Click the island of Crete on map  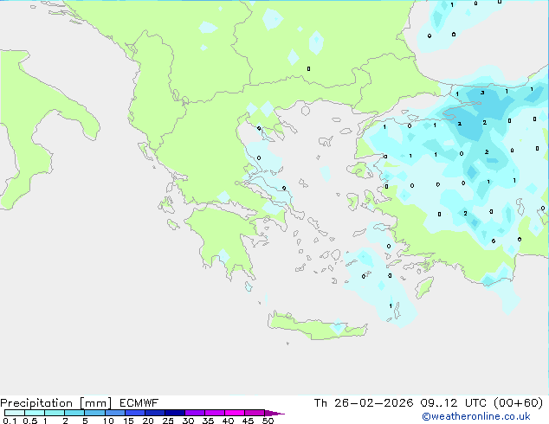(317, 325)
